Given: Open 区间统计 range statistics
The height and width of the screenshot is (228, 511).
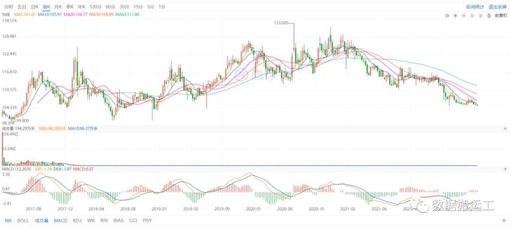Looking at the screenshot, I should pos(475,6).
